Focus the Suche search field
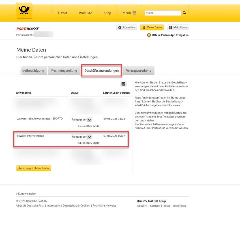Viewport: 240px width, 227px height. [x=163, y=13]
